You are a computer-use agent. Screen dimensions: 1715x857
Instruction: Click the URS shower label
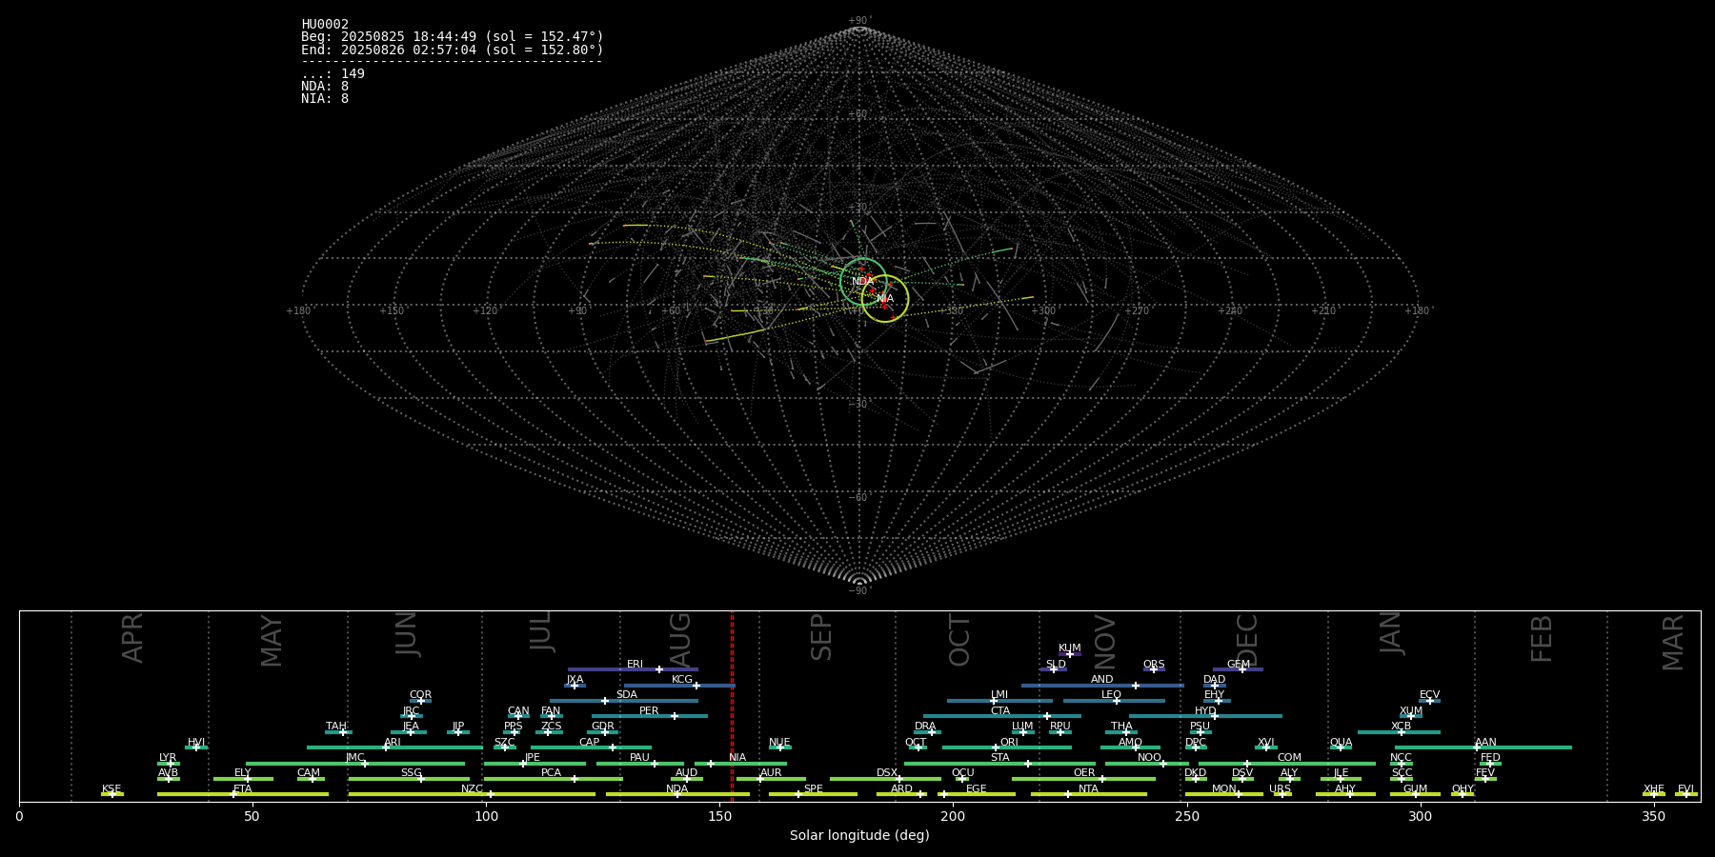click(1280, 789)
